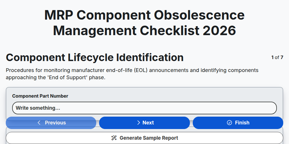
Task: Click the Component Lifecycle Identification heading
Action: point(95,58)
